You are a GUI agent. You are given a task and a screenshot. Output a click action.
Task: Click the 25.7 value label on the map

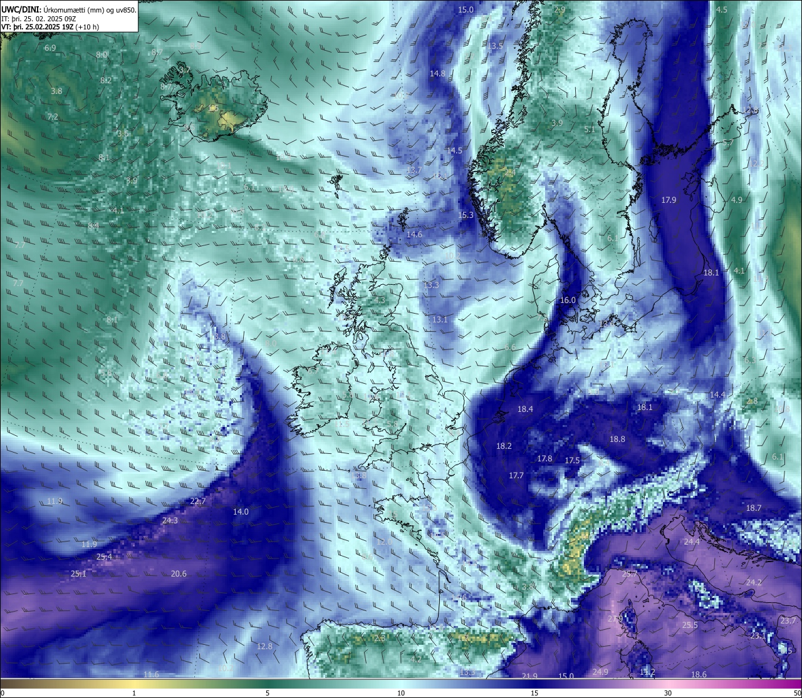tap(629, 574)
